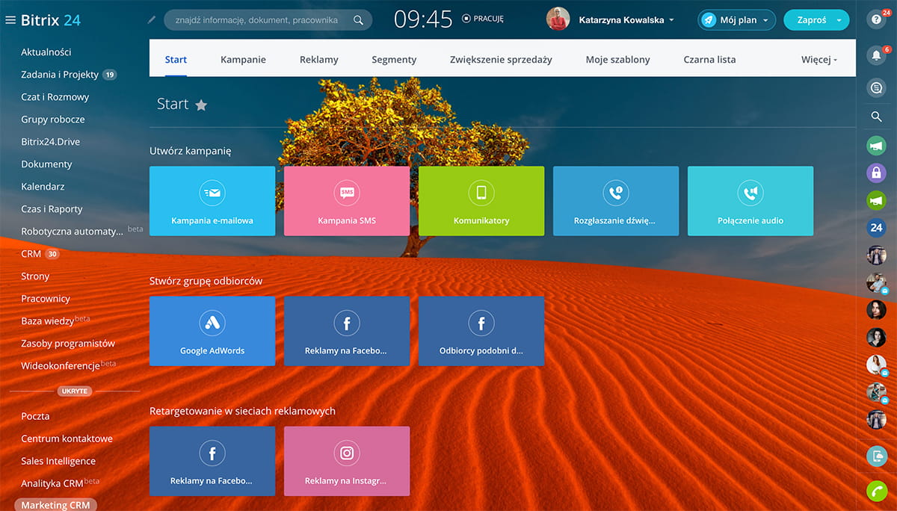Click the green phone call icon

(x=876, y=491)
